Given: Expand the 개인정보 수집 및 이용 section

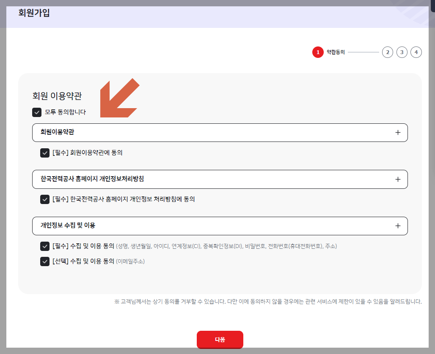Looking at the screenshot, I should [x=397, y=226].
